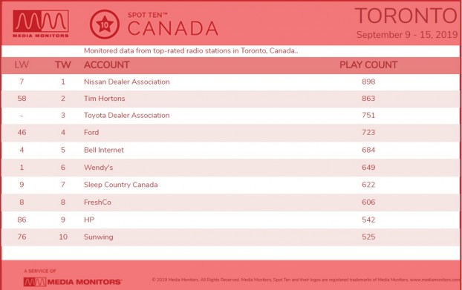Select the Sunwing row
This screenshot has width=462, height=290.
pos(231,237)
